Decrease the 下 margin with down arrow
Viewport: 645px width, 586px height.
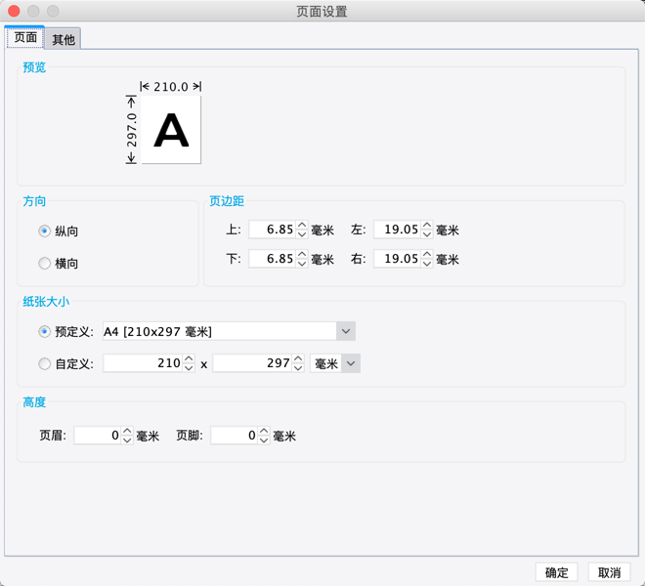[x=302, y=264]
